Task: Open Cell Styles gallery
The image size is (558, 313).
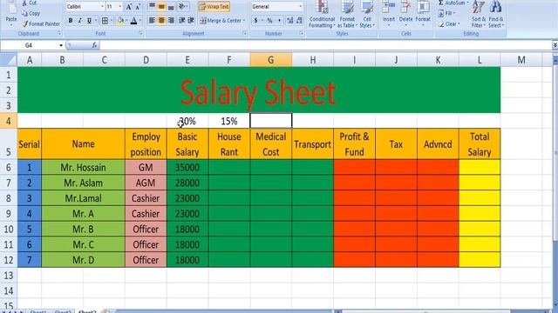Action: pyautogui.click(x=366, y=14)
